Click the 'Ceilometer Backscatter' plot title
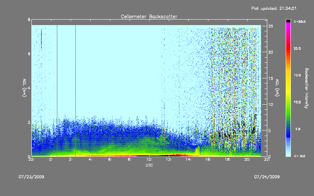 pyautogui.click(x=149, y=16)
